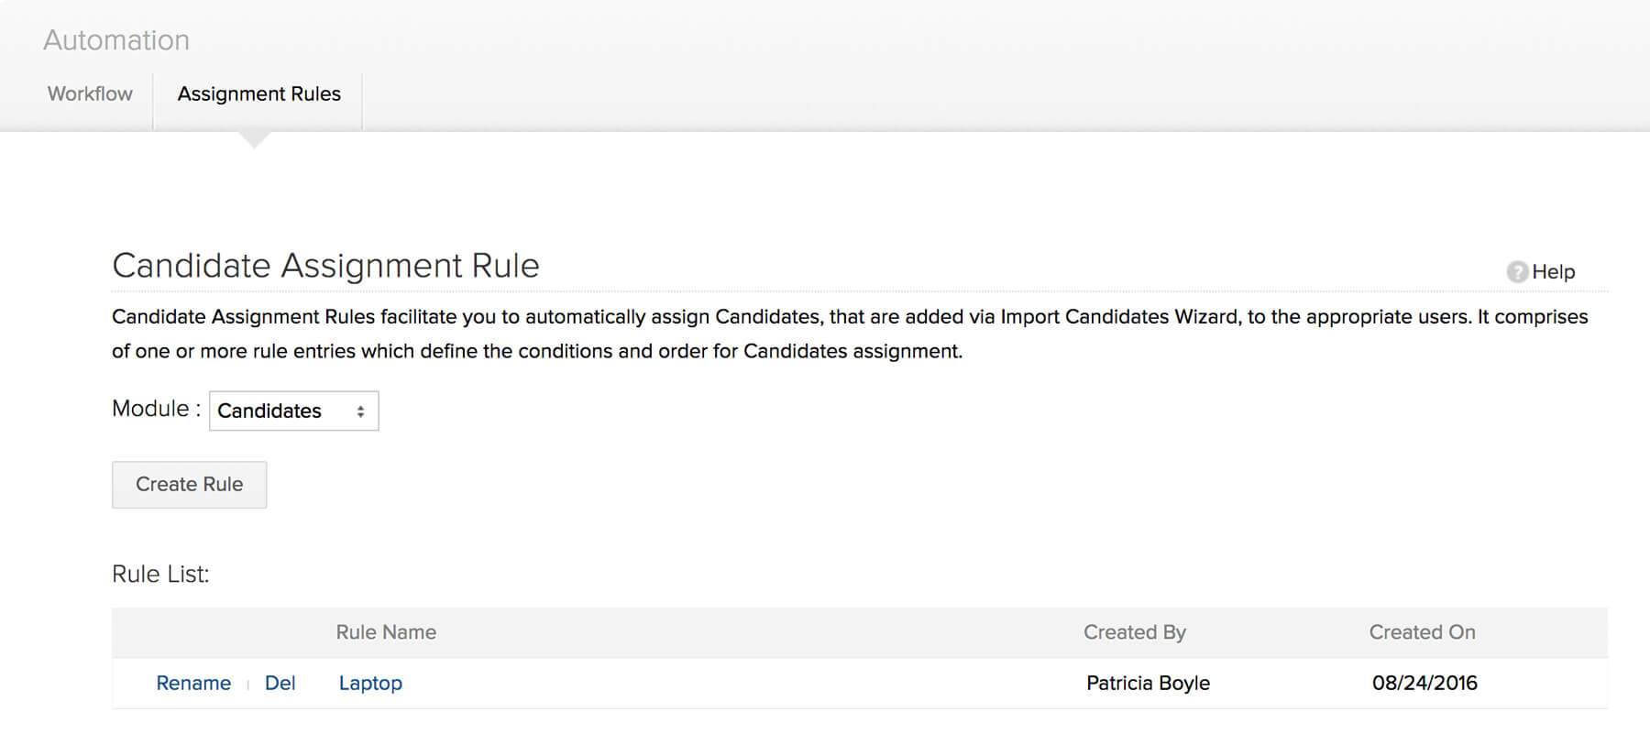Click the Patricia Boyle creator cell

[1148, 683]
